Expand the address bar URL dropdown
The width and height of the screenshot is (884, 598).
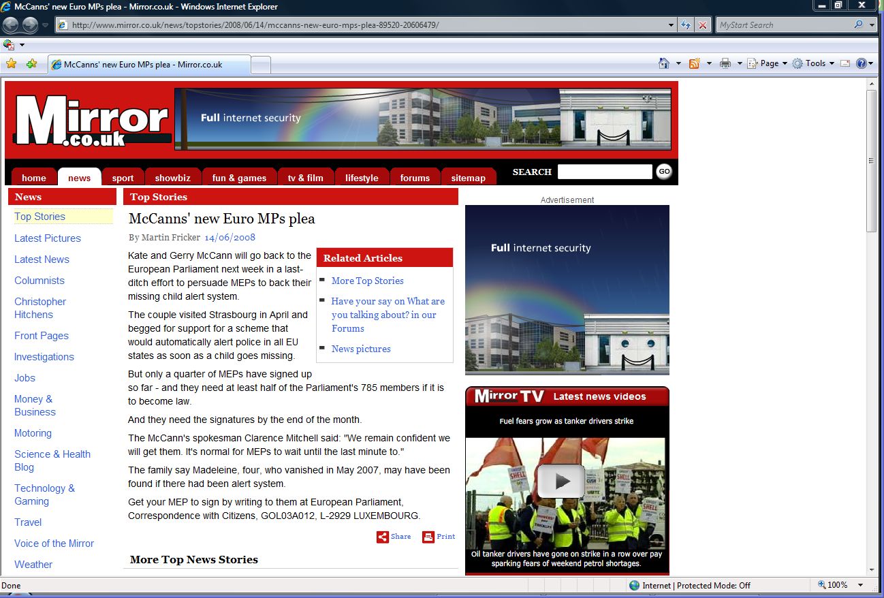click(672, 25)
